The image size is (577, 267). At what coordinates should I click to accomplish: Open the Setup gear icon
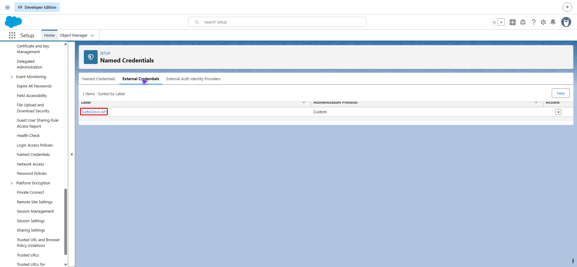(543, 22)
